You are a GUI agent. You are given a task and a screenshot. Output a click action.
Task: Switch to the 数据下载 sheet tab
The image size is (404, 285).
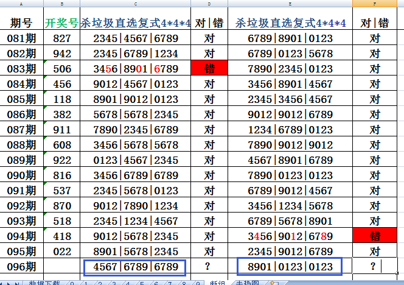tap(44, 283)
